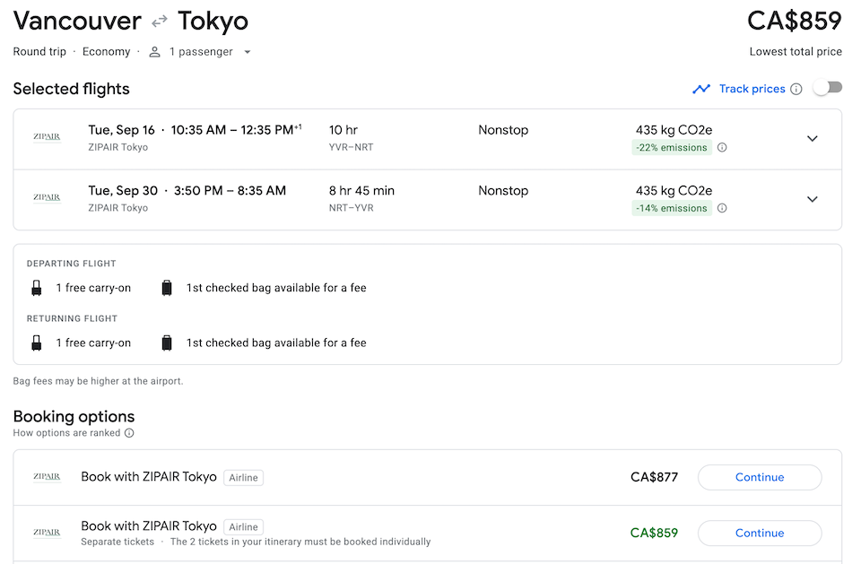Click returning flight checked bag icon
This screenshot has height=564, width=861.
point(167,343)
